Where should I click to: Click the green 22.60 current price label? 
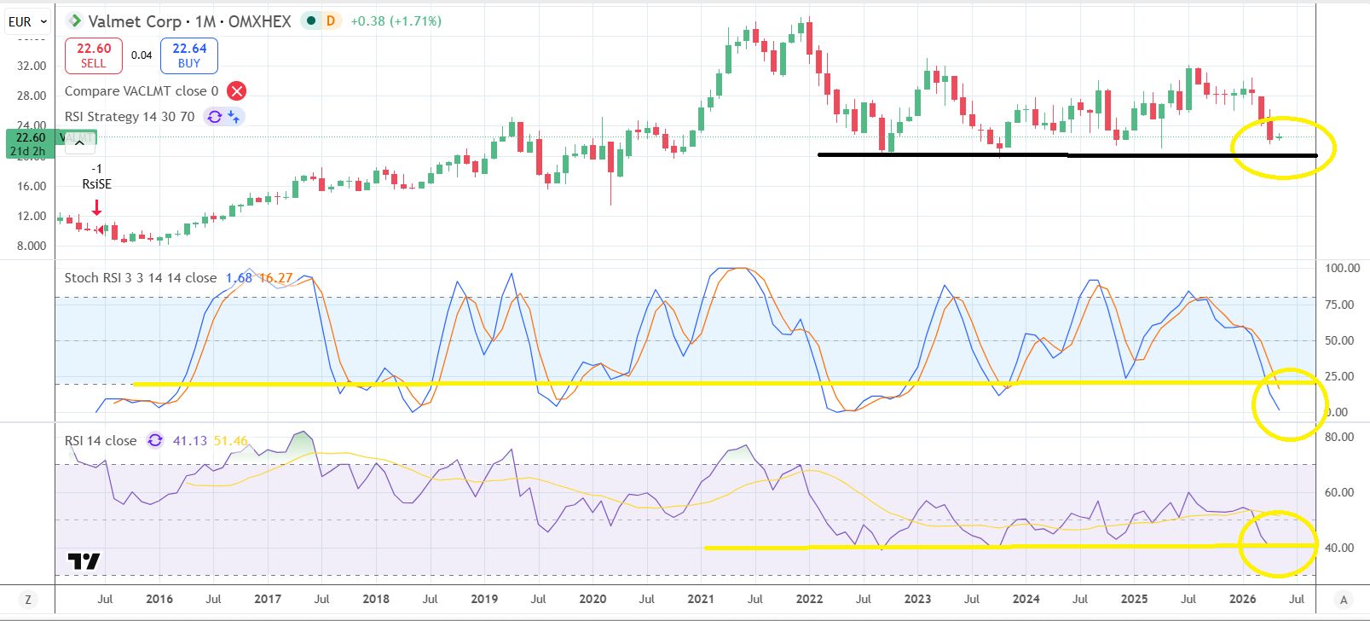pyautogui.click(x=30, y=143)
